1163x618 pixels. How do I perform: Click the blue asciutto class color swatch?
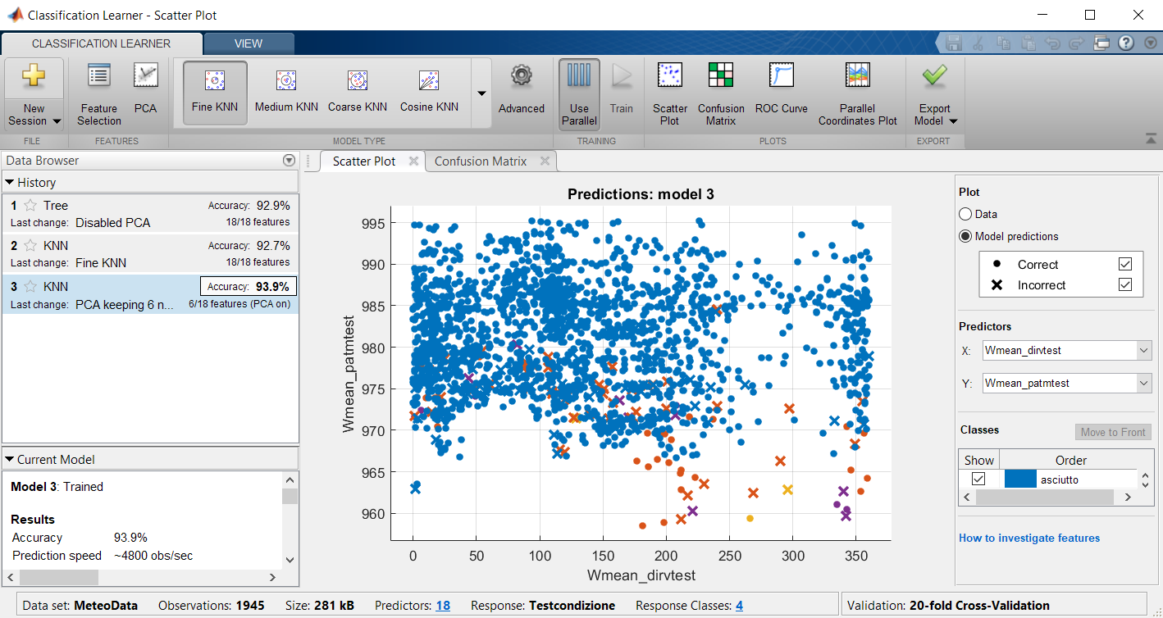coord(1019,479)
